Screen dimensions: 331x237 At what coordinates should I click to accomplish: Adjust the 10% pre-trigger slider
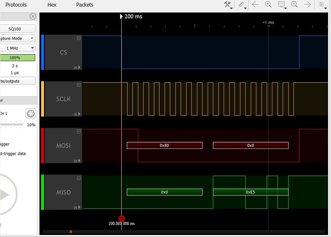(12, 124)
